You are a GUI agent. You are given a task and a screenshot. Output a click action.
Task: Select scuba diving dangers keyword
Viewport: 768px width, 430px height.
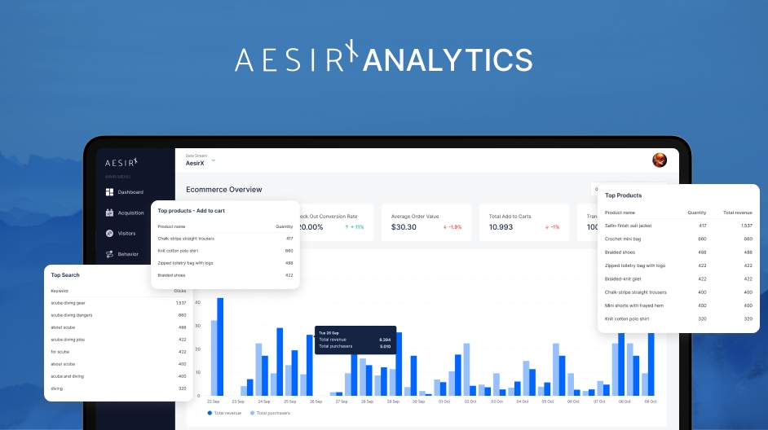(x=72, y=315)
